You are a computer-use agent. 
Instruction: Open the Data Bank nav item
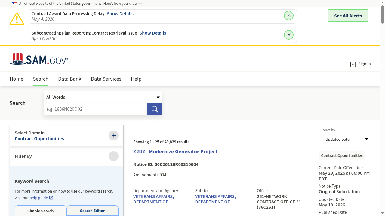pyautogui.click(x=70, y=79)
